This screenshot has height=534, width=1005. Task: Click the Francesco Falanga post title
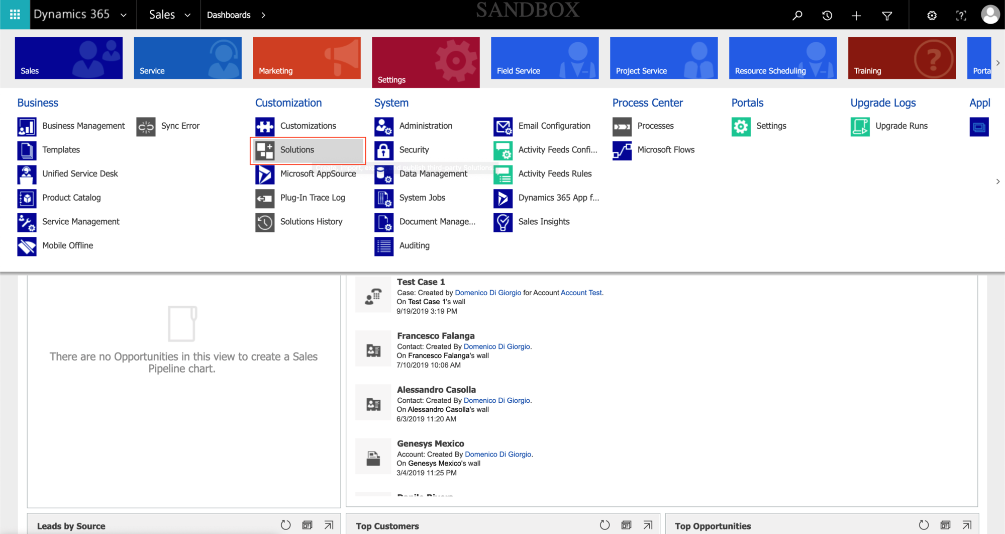point(436,336)
